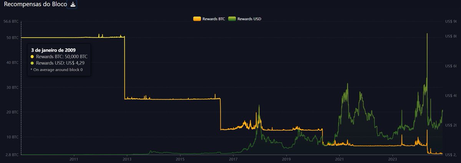Toggle the Rewards BTC legend series
Image resolution: width=461 pixels, height=163 pixels.
[x=209, y=19]
